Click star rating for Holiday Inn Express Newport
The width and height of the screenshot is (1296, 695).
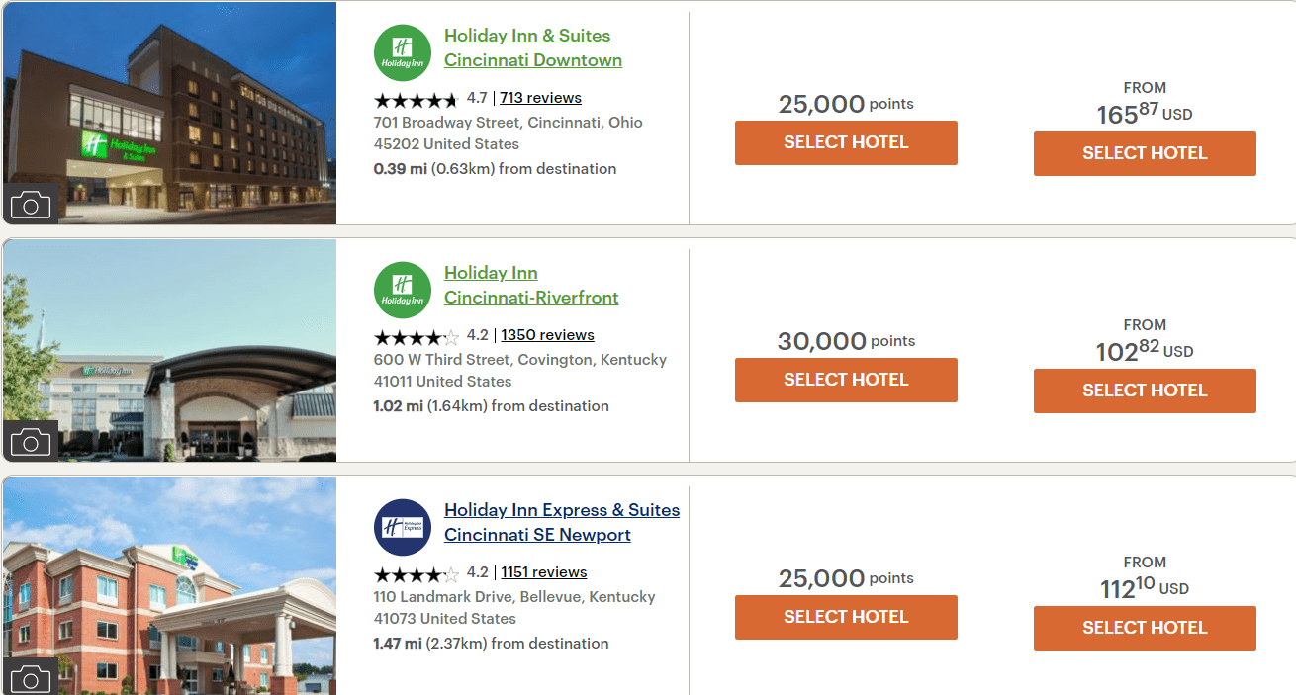[x=416, y=573]
